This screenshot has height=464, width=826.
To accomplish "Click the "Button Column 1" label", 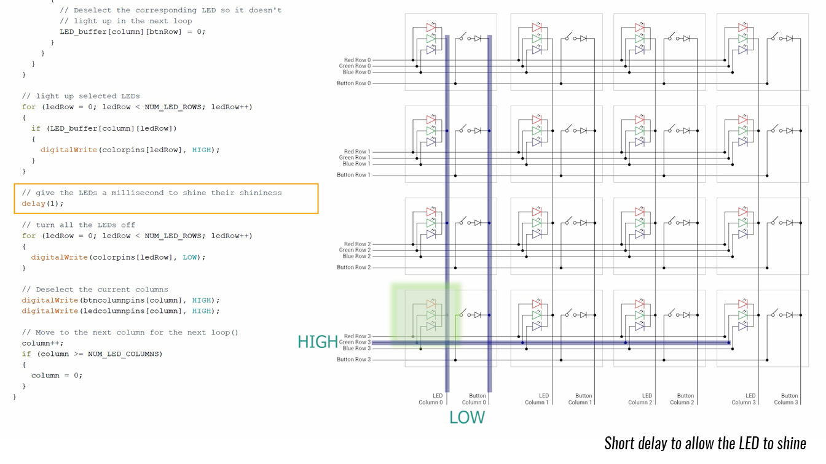I will tap(580, 399).
